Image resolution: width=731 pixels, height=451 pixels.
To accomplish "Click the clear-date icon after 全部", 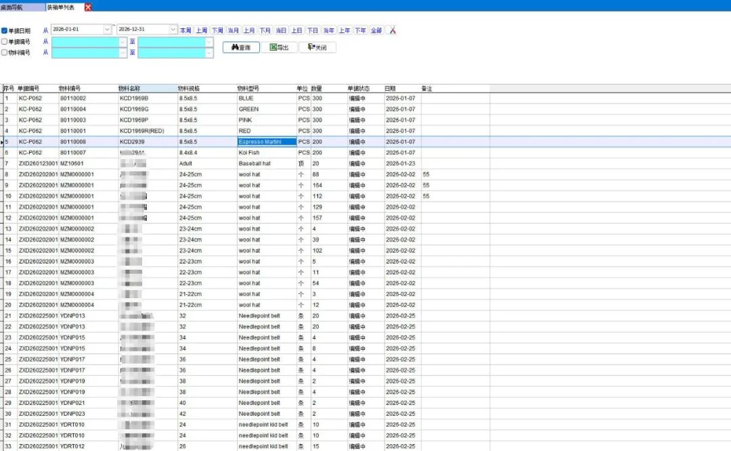I will 393,30.
